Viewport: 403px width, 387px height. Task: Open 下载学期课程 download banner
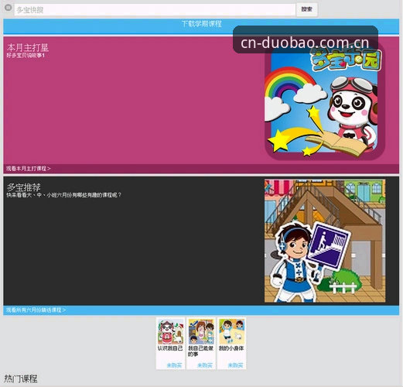coord(201,26)
